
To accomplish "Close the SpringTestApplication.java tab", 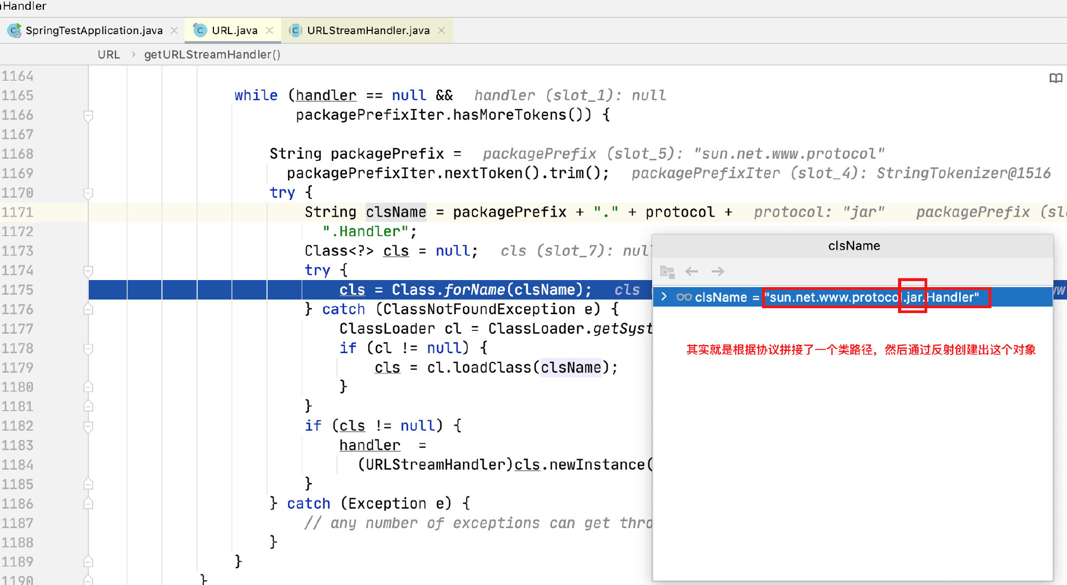I will tap(174, 30).
